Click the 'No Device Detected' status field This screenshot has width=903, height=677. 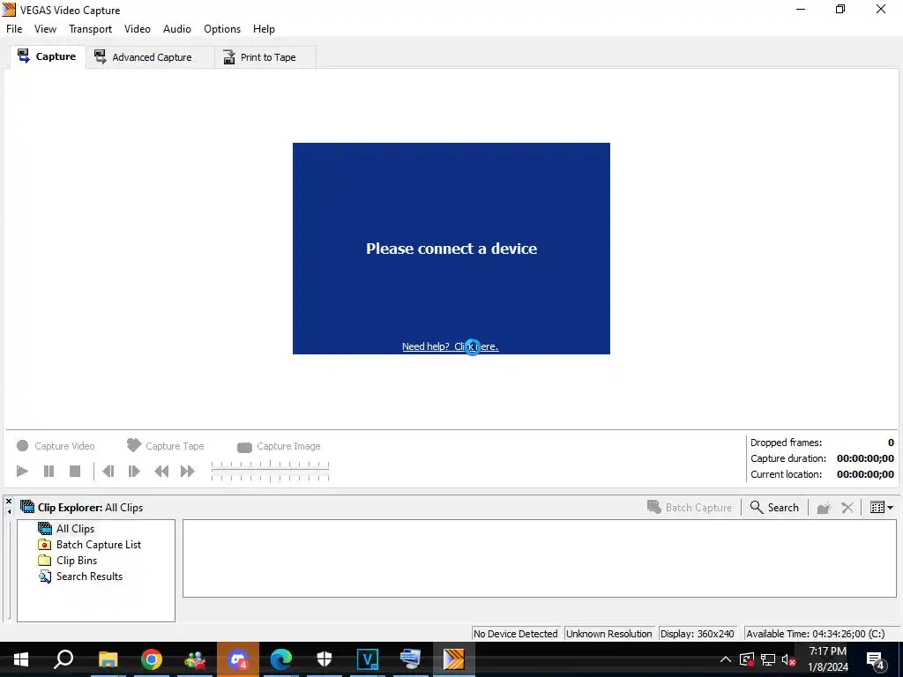click(x=515, y=634)
